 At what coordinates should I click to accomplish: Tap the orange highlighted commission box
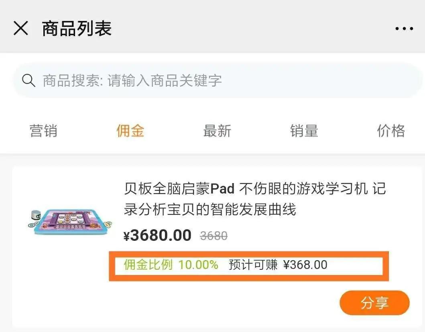(x=249, y=265)
